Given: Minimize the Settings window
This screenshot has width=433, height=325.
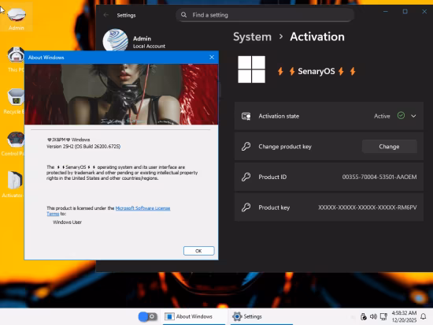Looking at the screenshot, I should tap(386, 12).
